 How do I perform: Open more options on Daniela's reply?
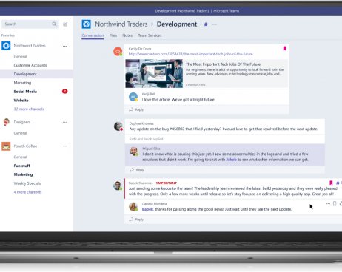click(x=328, y=203)
